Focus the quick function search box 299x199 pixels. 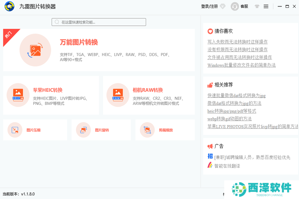point(99,22)
